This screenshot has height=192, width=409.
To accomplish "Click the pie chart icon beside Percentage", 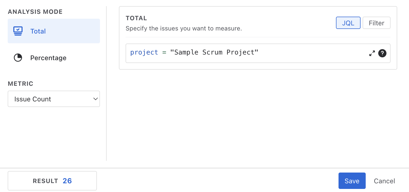I will point(18,58).
